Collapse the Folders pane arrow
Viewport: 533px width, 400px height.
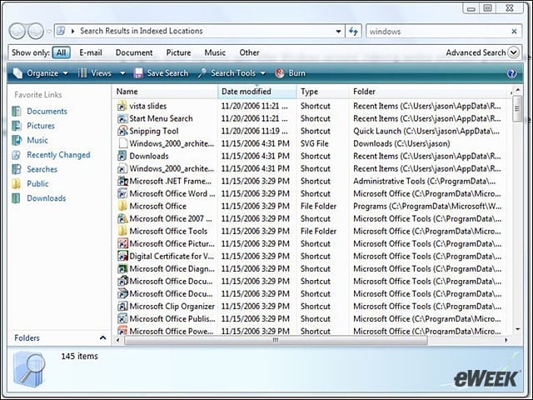[102, 337]
